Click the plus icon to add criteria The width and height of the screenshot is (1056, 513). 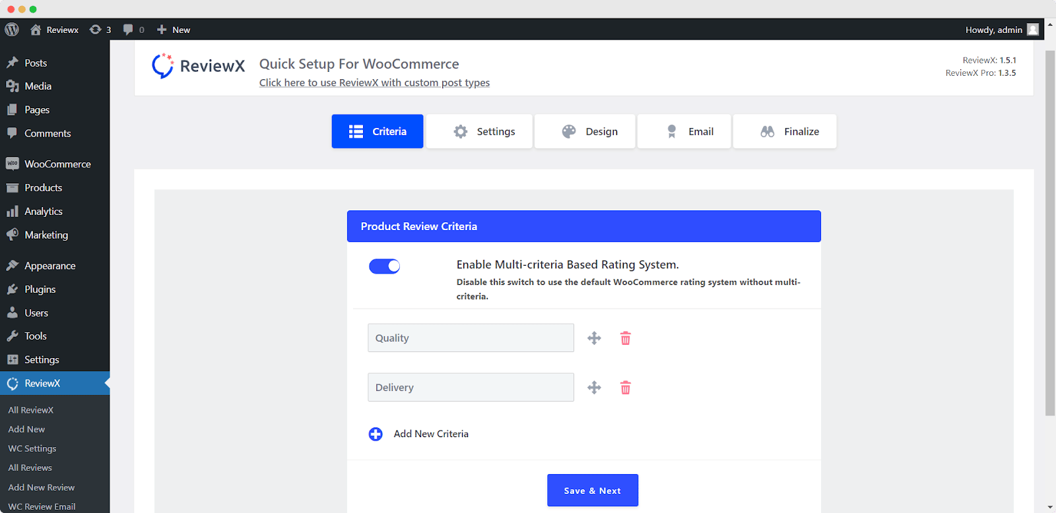point(376,434)
